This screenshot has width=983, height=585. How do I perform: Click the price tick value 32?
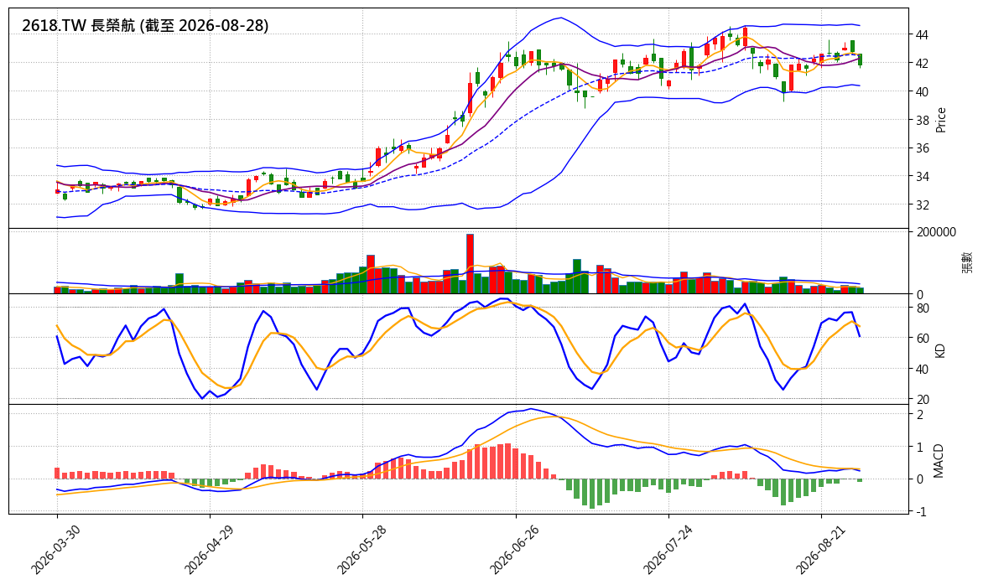[922, 205]
